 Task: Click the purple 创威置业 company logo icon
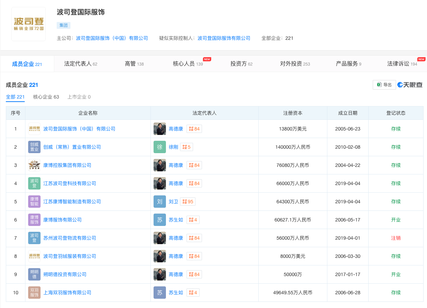point(34,147)
